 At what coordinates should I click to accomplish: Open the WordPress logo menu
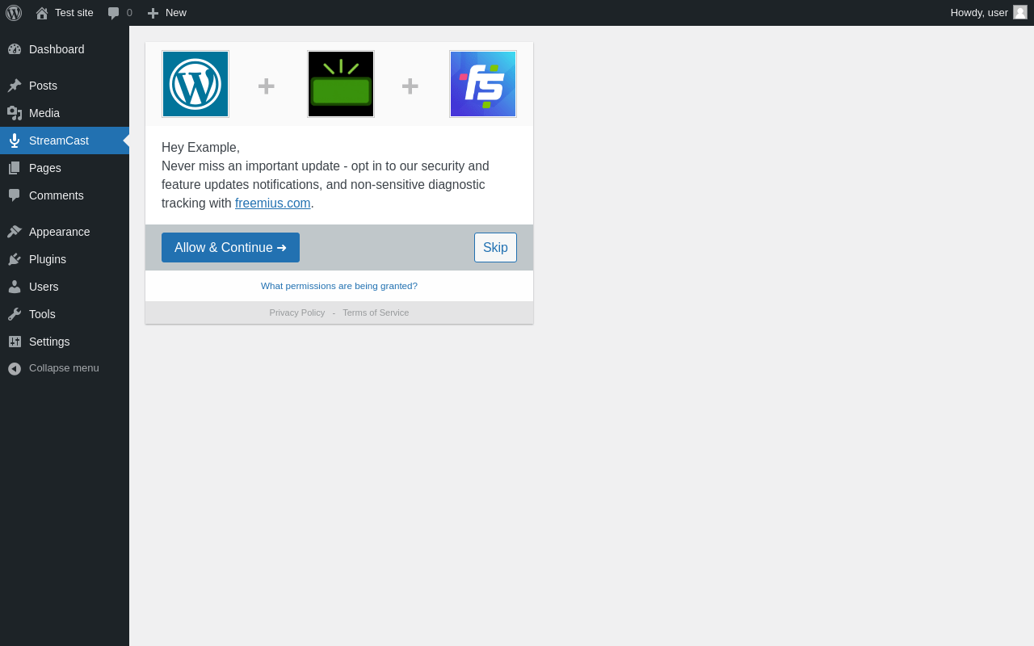[x=14, y=13]
